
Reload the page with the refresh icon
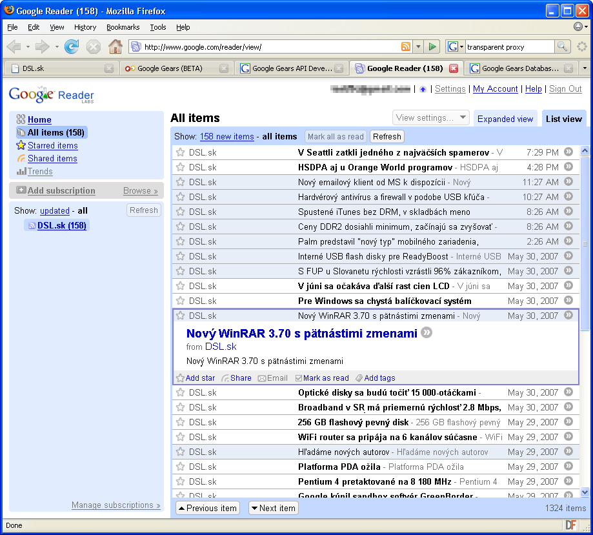(72, 46)
